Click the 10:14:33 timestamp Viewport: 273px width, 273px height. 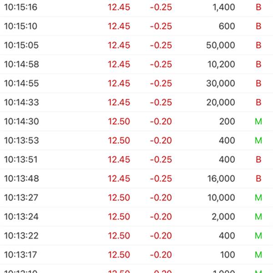pyautogui.click(x=21, y=102)
